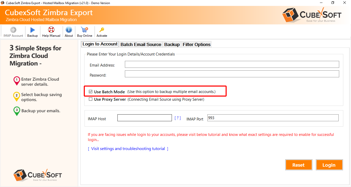The image size is (351, 187).
Task: Click the Activate key icon
Action: tap(102, 30)
